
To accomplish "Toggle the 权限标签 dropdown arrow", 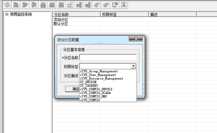I will (133, 66).
